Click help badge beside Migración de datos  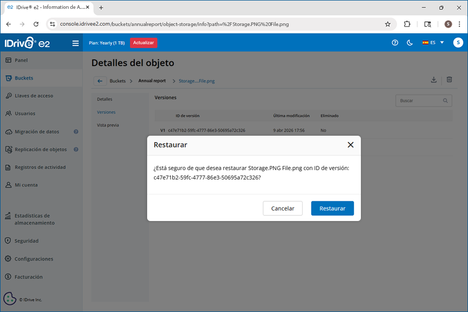[76, 132]
